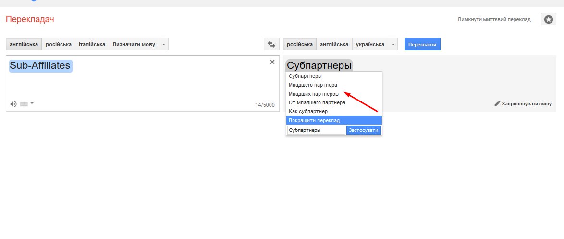
Task: Select англійська as target language
Action: coord(334,45)
